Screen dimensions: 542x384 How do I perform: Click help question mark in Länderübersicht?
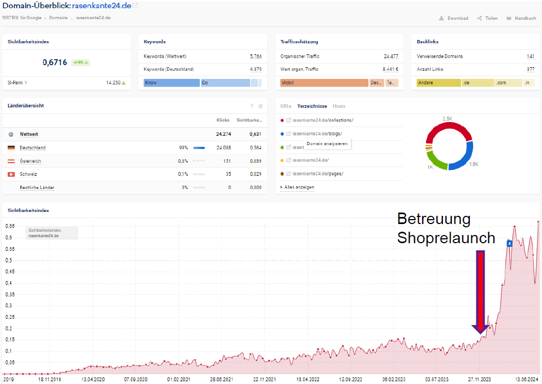tap(252, 106)
